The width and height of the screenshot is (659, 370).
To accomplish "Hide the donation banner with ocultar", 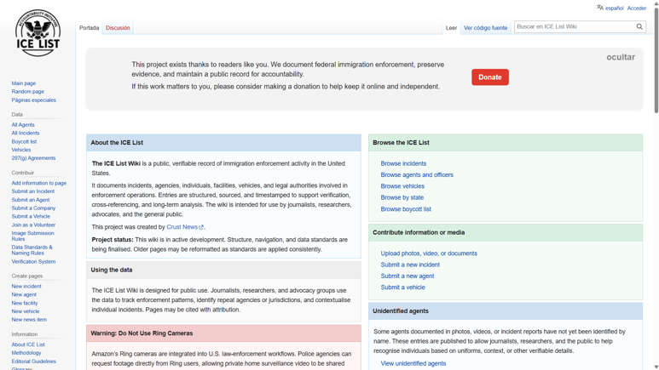I will tap(620, 57).
